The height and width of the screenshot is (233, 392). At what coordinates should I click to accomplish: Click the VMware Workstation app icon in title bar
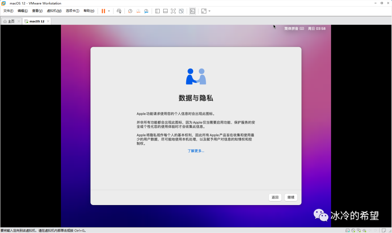[4, 3]
